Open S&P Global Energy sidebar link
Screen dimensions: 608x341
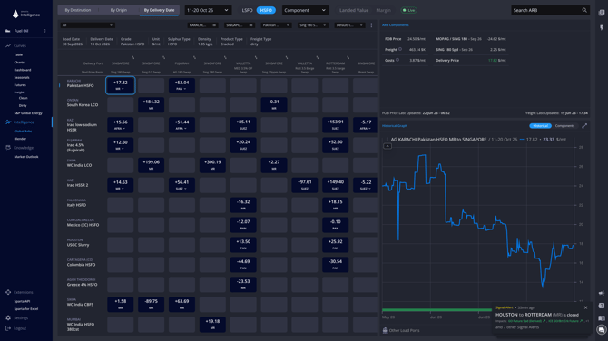28,113
